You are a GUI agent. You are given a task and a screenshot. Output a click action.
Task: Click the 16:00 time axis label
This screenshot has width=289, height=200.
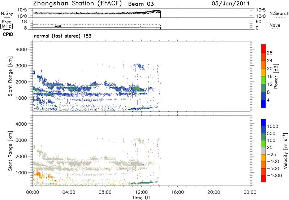coord(177,192)
